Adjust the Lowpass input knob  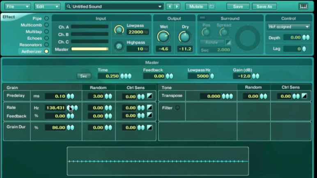119,30
